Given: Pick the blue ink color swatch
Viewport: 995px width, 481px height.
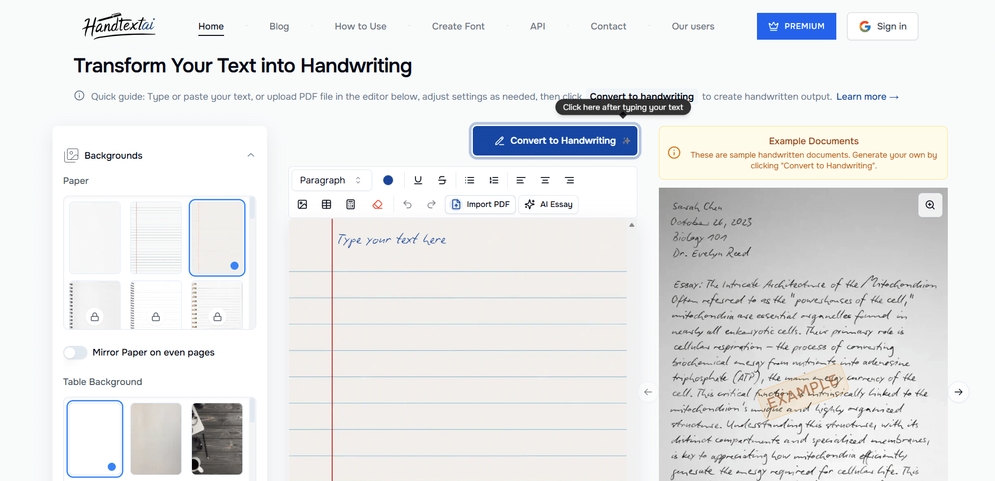Looking at the screenshot, I should 388,180.
